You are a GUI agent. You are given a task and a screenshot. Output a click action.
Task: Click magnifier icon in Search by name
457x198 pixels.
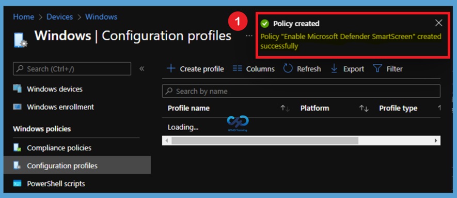coord(169,91)
